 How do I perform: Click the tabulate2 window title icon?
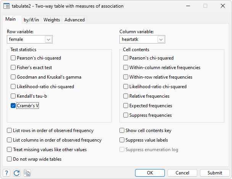(6, 6)
